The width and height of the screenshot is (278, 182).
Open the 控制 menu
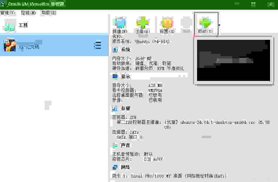[x=28, y=13]
